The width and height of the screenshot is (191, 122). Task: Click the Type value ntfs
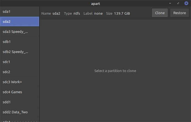click(77, 13)
